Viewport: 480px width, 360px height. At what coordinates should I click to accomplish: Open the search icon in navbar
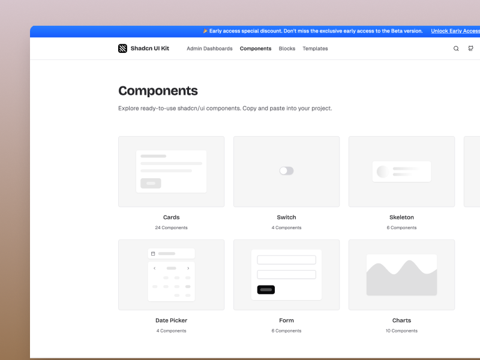(456, 49)
